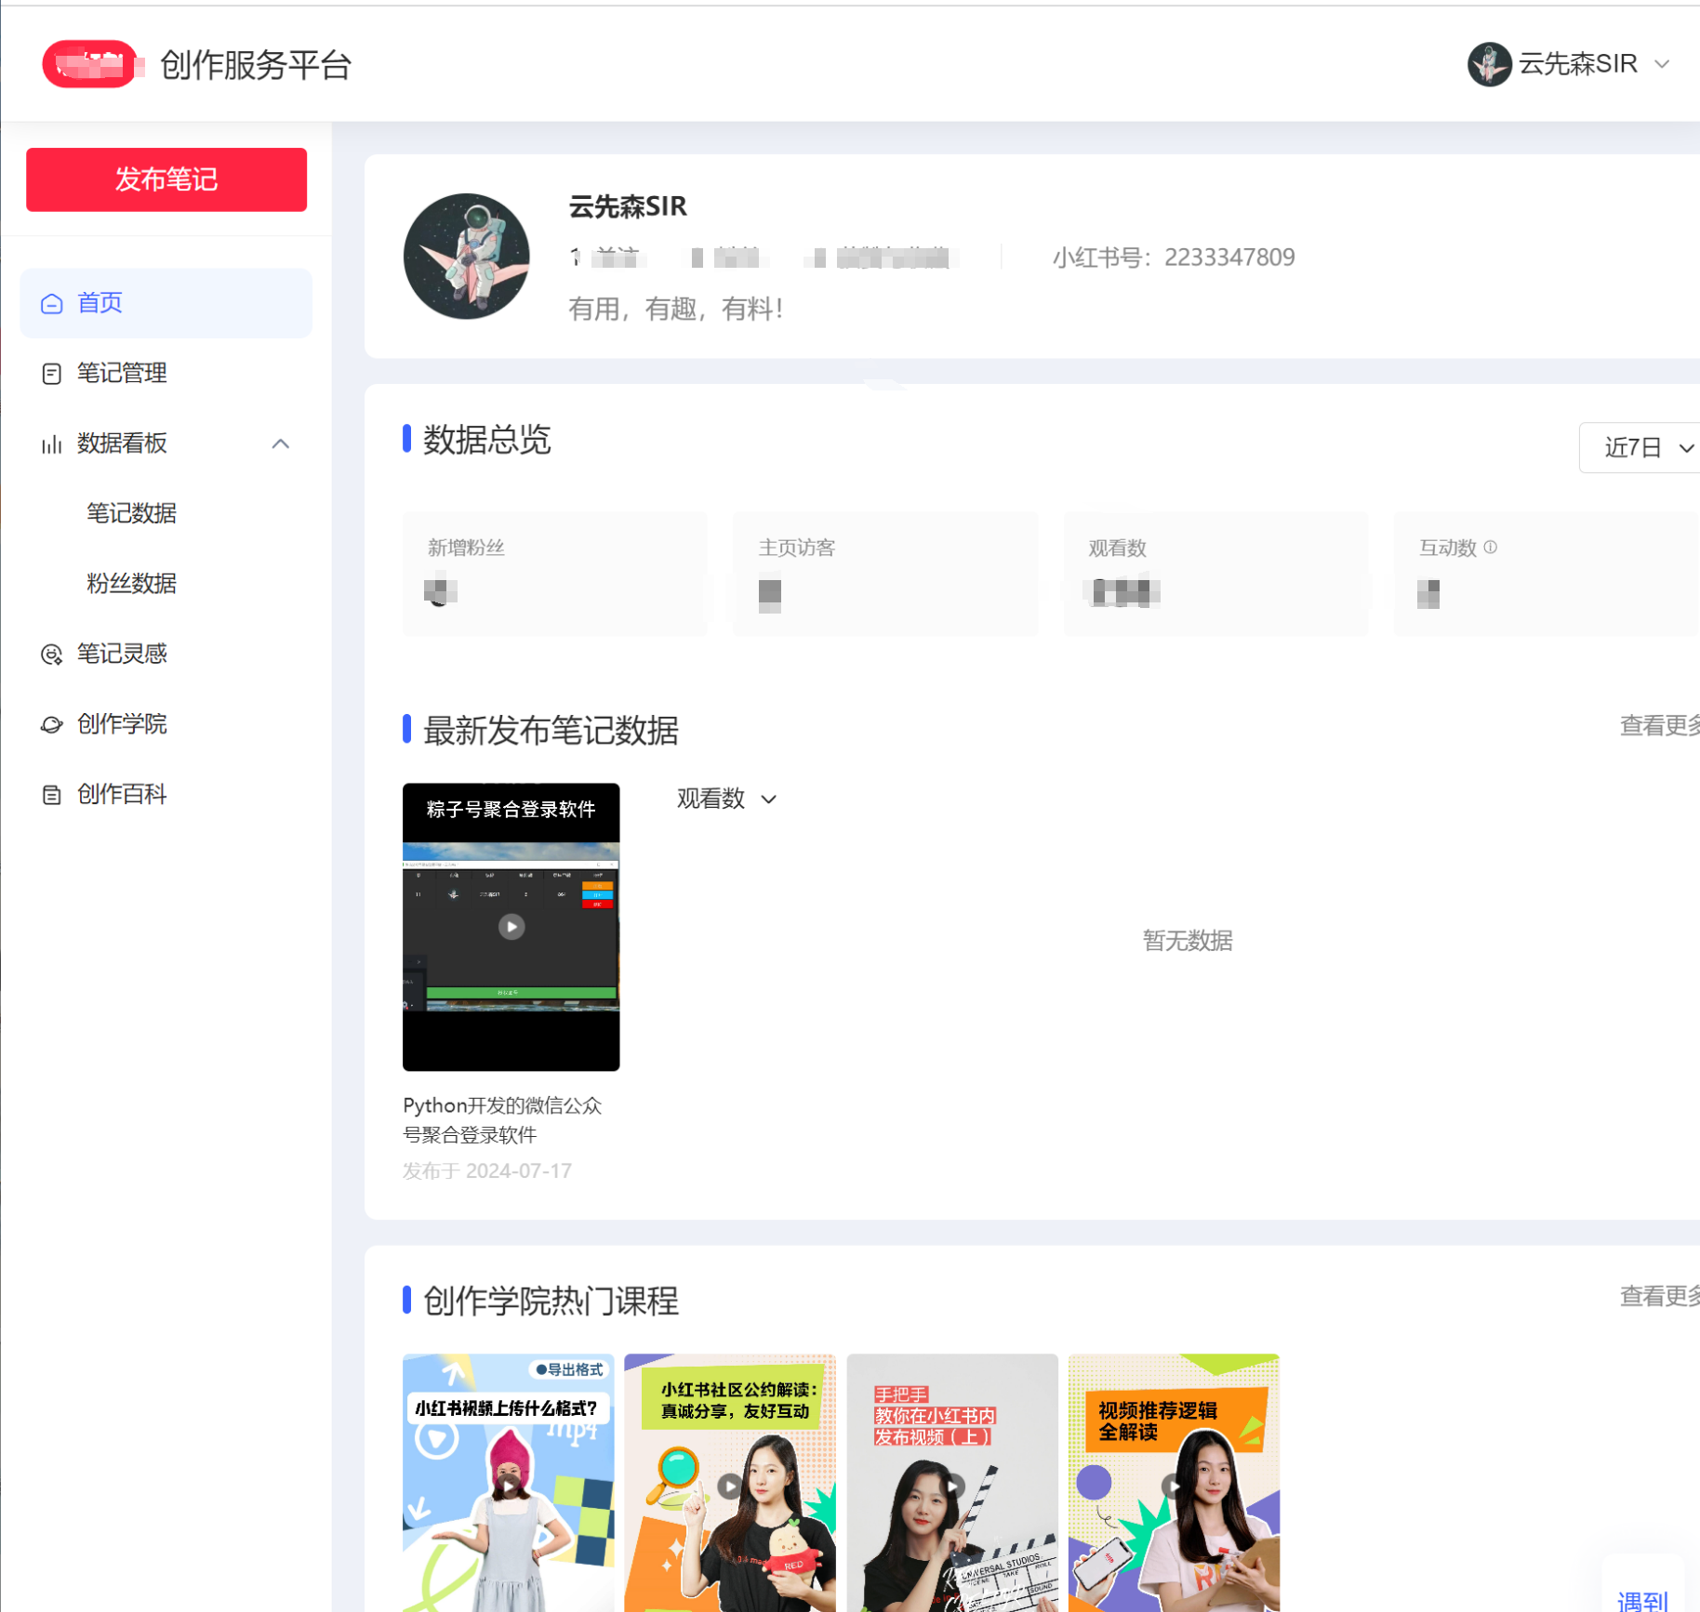Switch to 粉丝数据 under 数据看板

[130, 584]
